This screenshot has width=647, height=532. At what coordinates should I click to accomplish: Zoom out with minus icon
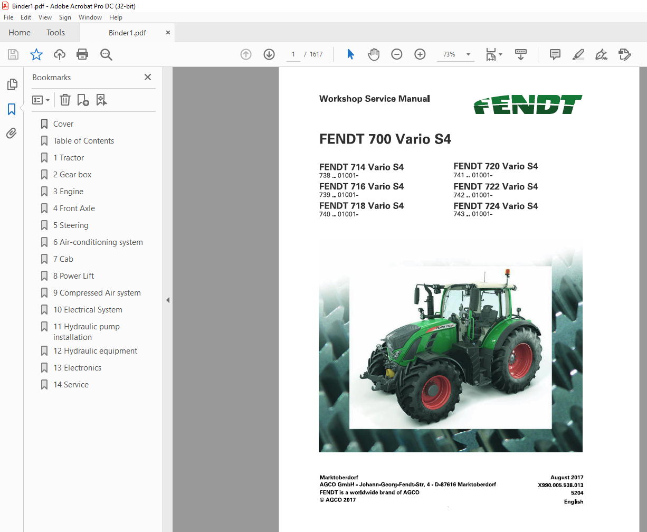pyautogui.click(x=397, y=54)
